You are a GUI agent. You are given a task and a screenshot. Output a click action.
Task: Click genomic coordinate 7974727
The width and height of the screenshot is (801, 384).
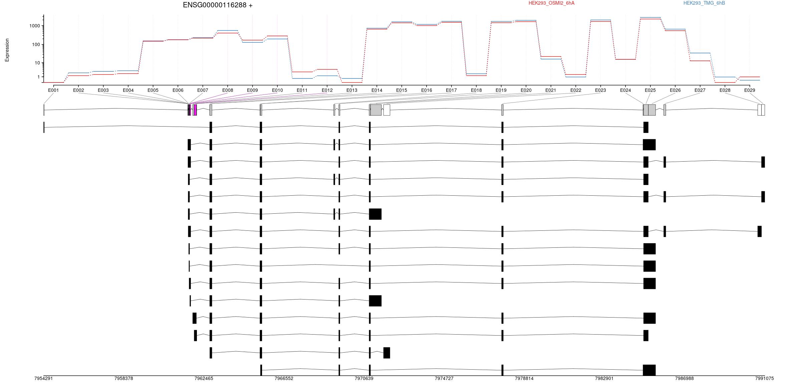coord(444,378)
